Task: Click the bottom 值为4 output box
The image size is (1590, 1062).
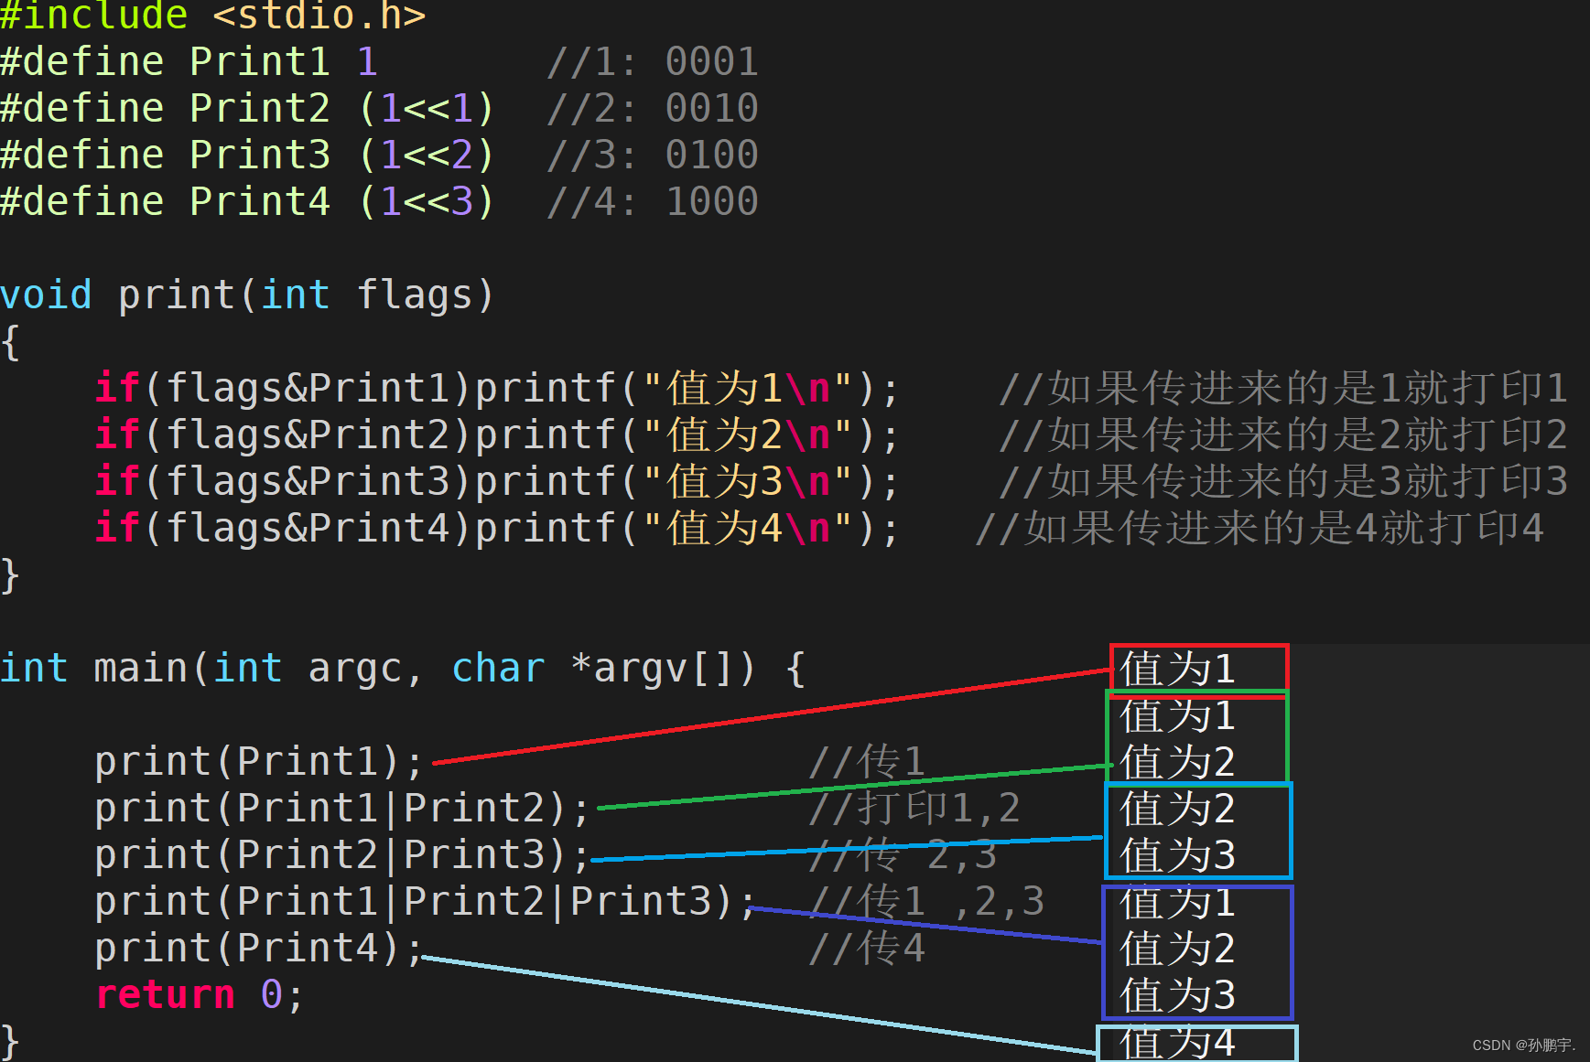Action: 1196,1042
